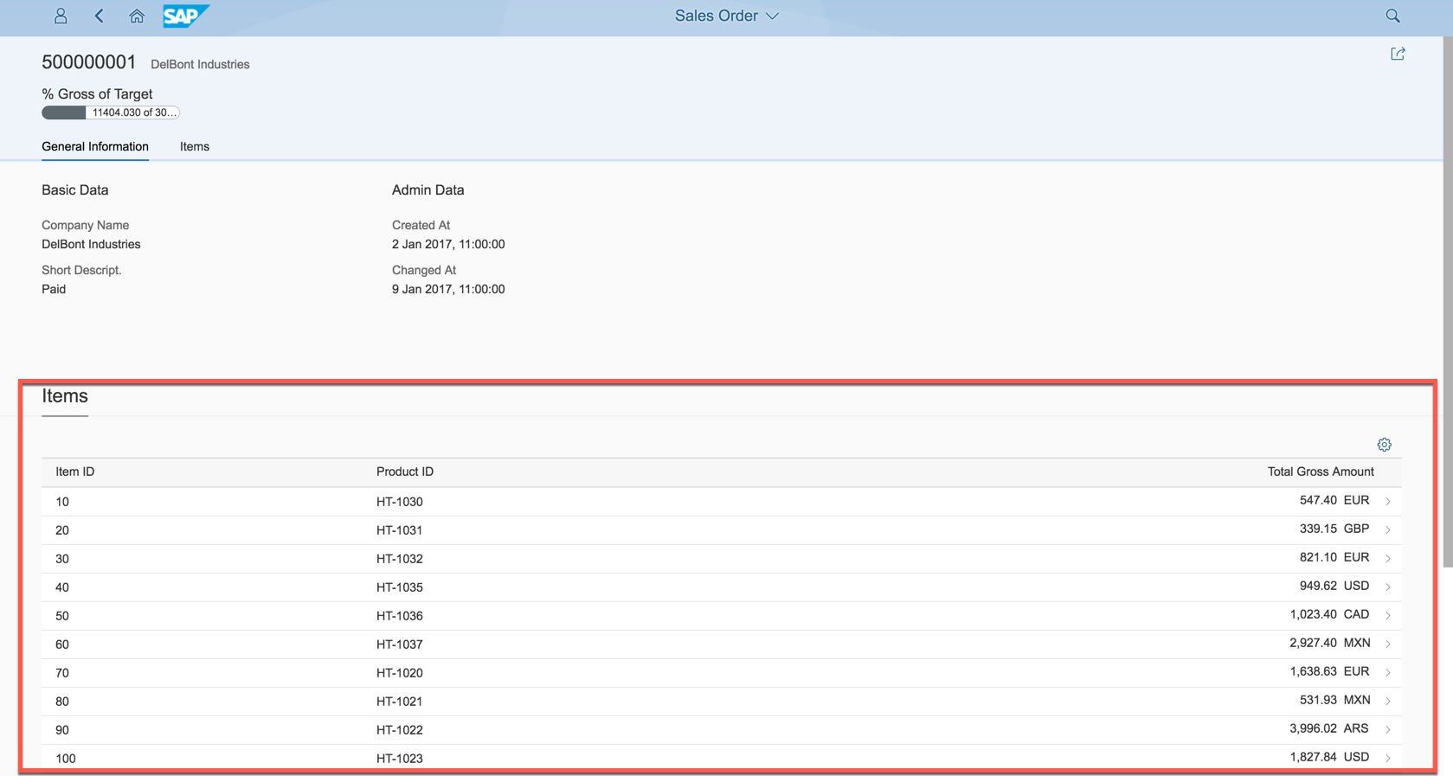Viewport: 1453px width, 776px height.
Task: Open the user profile icon
Action: click(61, 16)
